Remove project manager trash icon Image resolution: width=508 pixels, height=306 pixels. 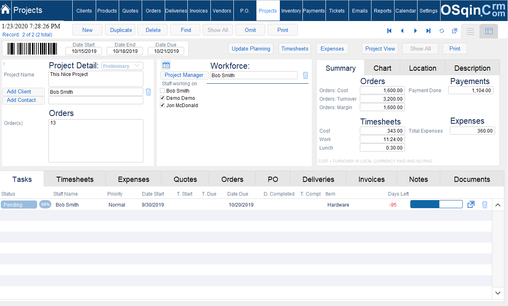(x=305, y=75)
